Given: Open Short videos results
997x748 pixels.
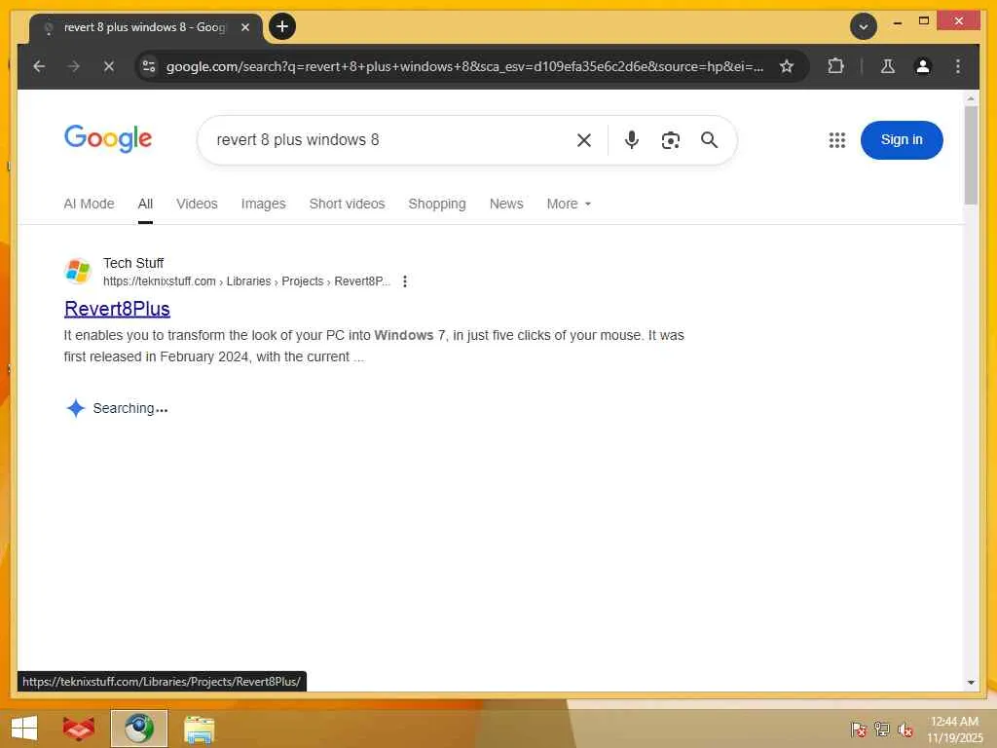Looking at the screenshot, I should [x=347, y=204].
